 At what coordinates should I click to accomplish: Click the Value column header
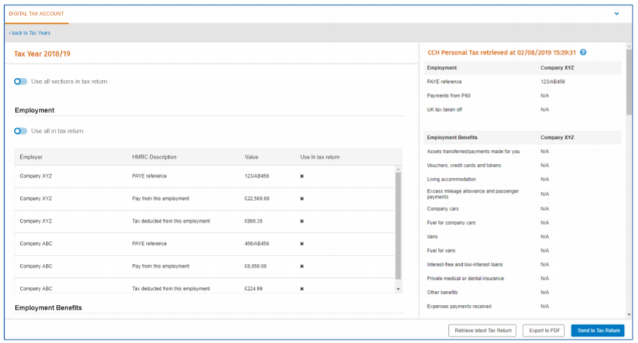252,157
